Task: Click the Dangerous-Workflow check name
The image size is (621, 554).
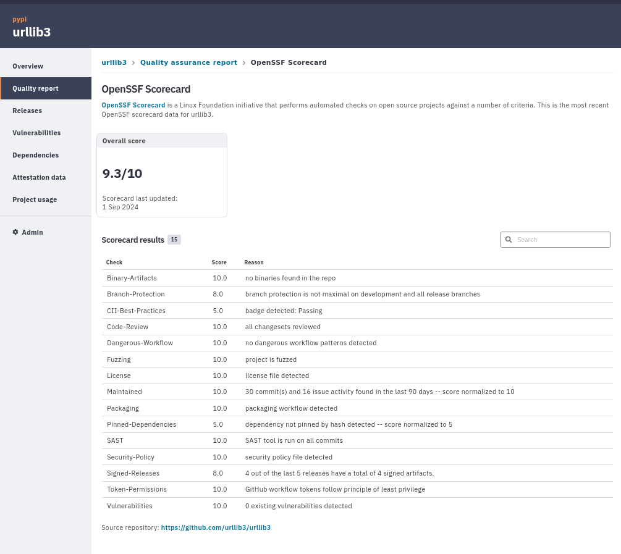Action: click(140, 343)
